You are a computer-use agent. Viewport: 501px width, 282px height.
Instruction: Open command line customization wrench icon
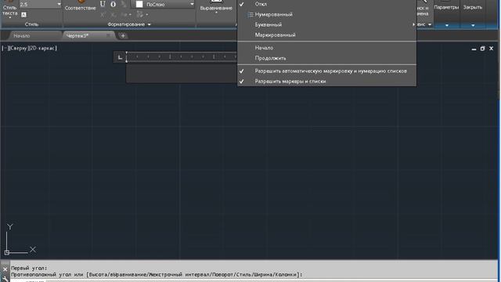[x=5, y=279]
